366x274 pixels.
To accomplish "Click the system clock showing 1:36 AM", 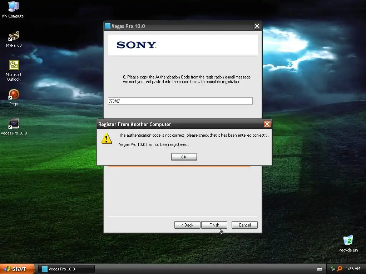I will [353, 269].
